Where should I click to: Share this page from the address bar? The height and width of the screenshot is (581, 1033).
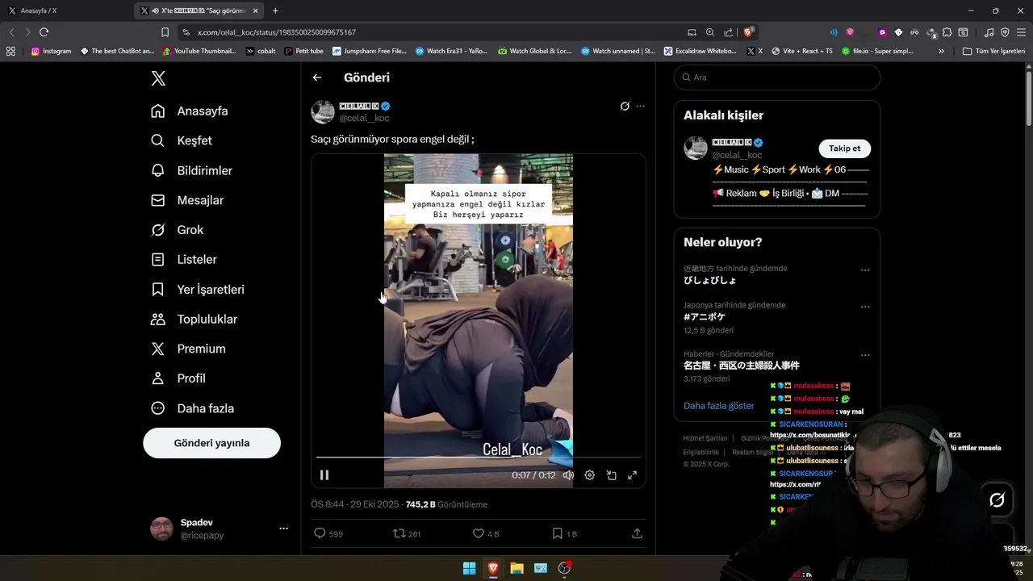pos(729,32)
